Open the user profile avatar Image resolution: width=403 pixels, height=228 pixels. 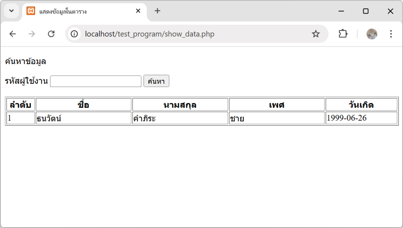pyautogui.click(x=372, y=34)
